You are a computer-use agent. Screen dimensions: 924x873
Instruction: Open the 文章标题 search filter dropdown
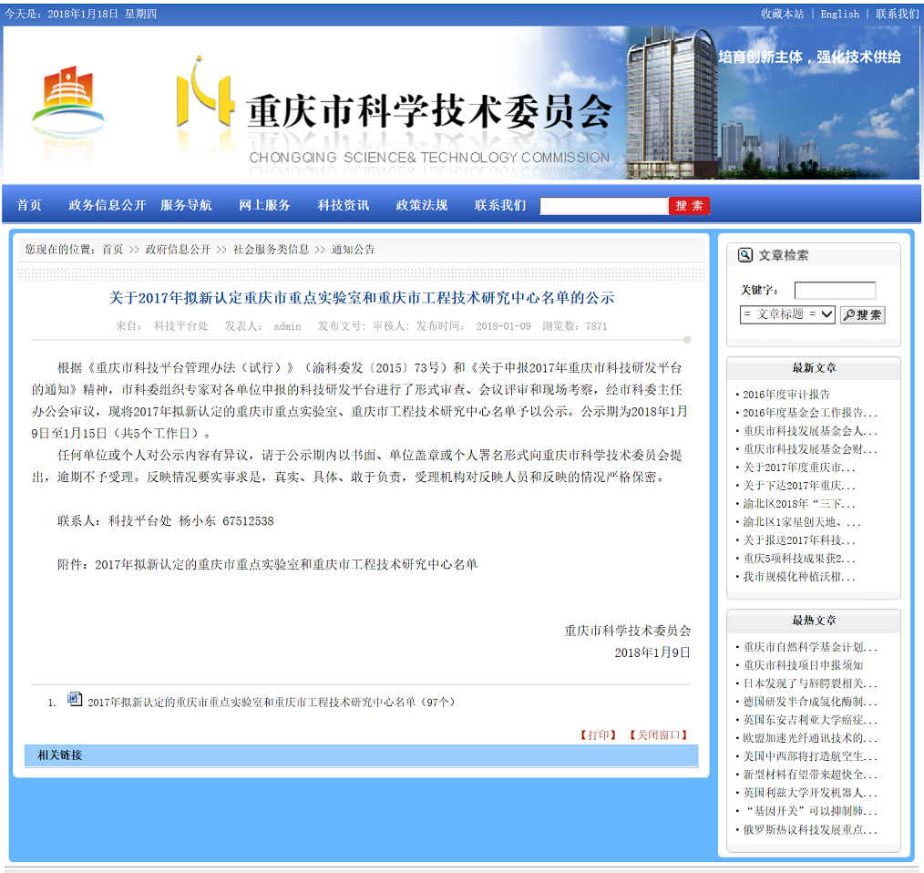point(786,315)
